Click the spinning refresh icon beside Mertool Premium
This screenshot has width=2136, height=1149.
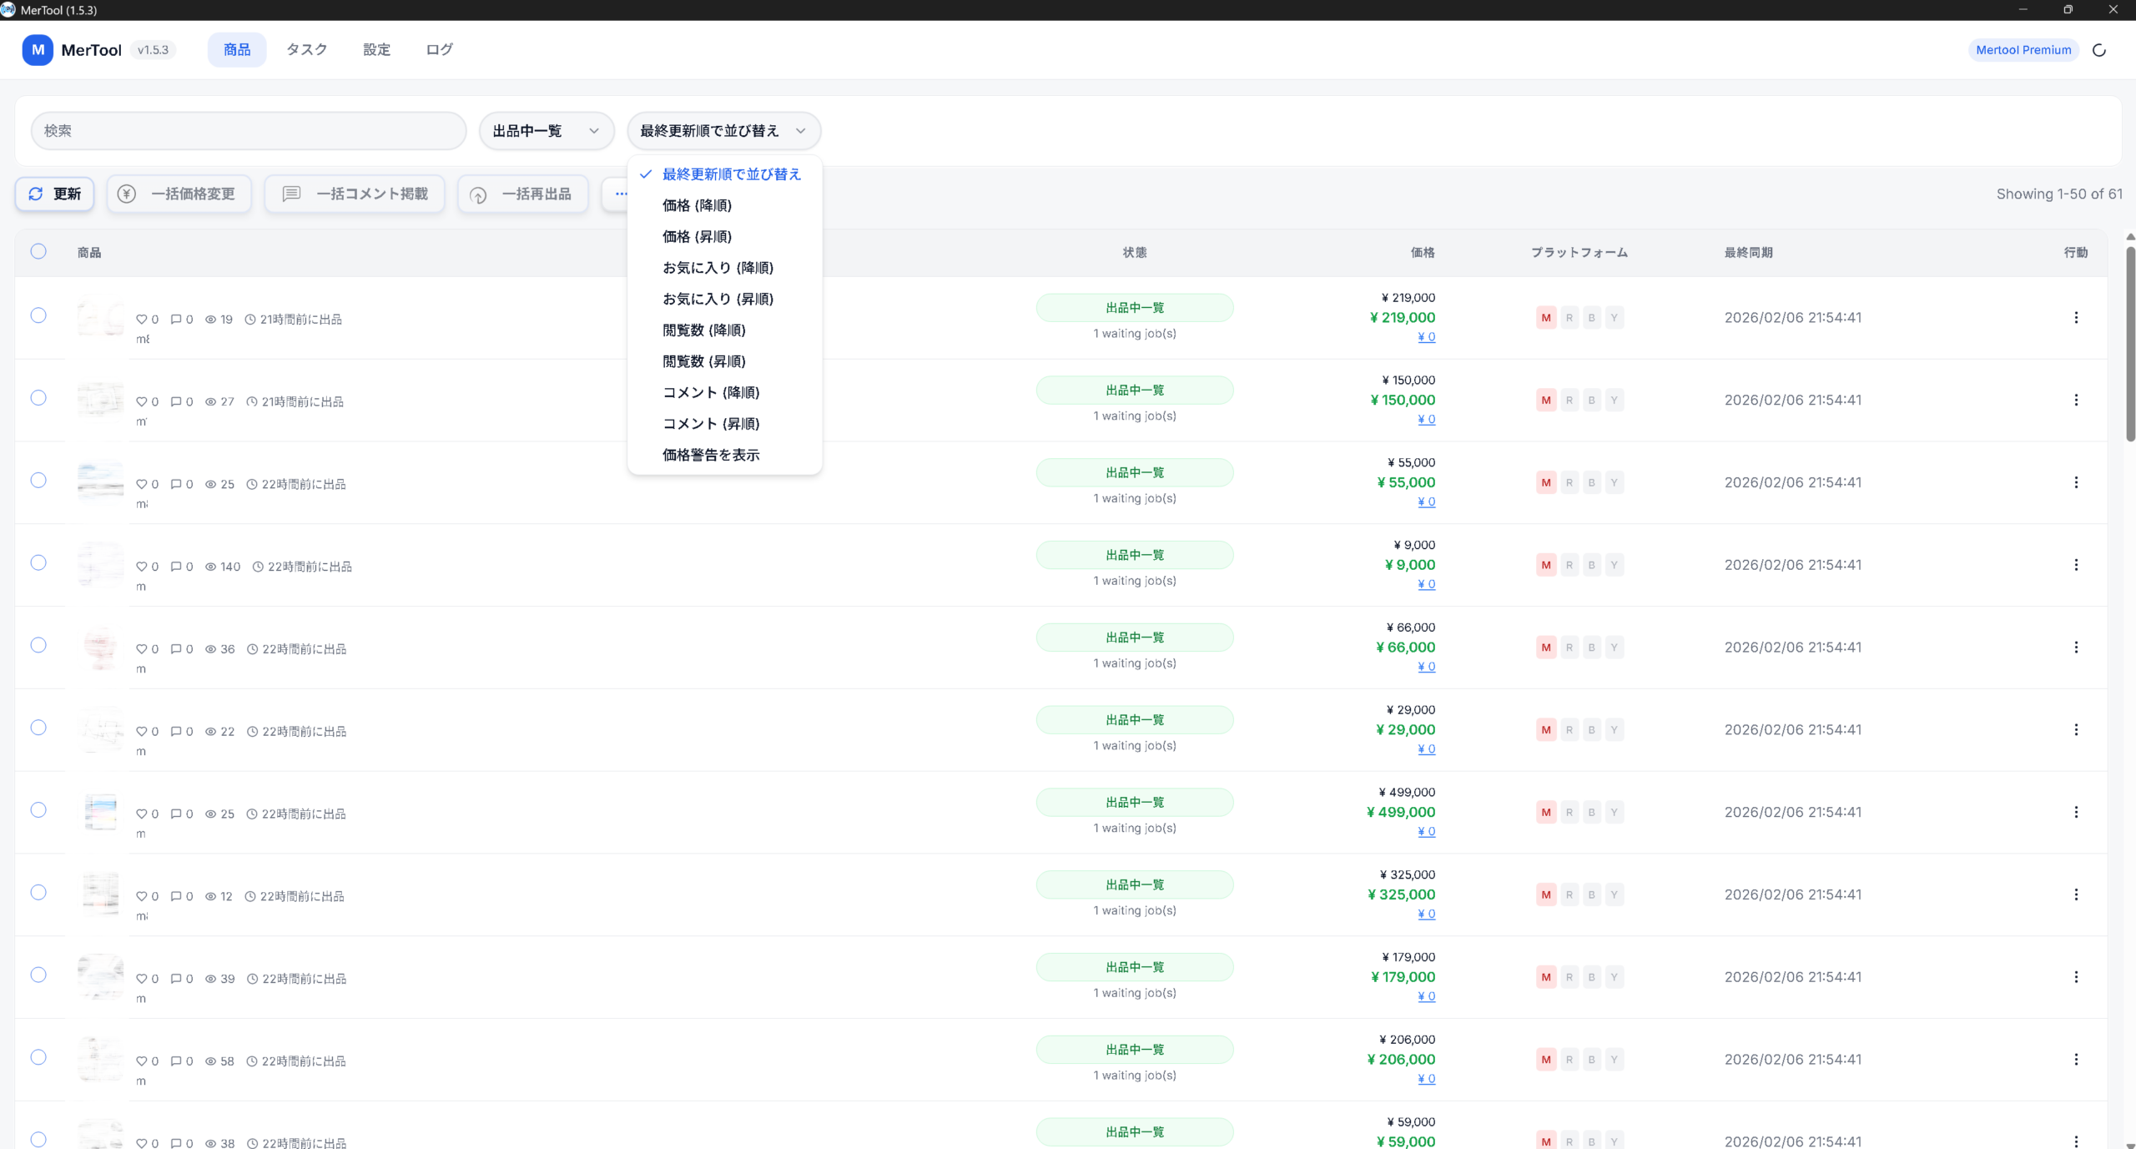pyautogui.click(x=2099, y=50)
